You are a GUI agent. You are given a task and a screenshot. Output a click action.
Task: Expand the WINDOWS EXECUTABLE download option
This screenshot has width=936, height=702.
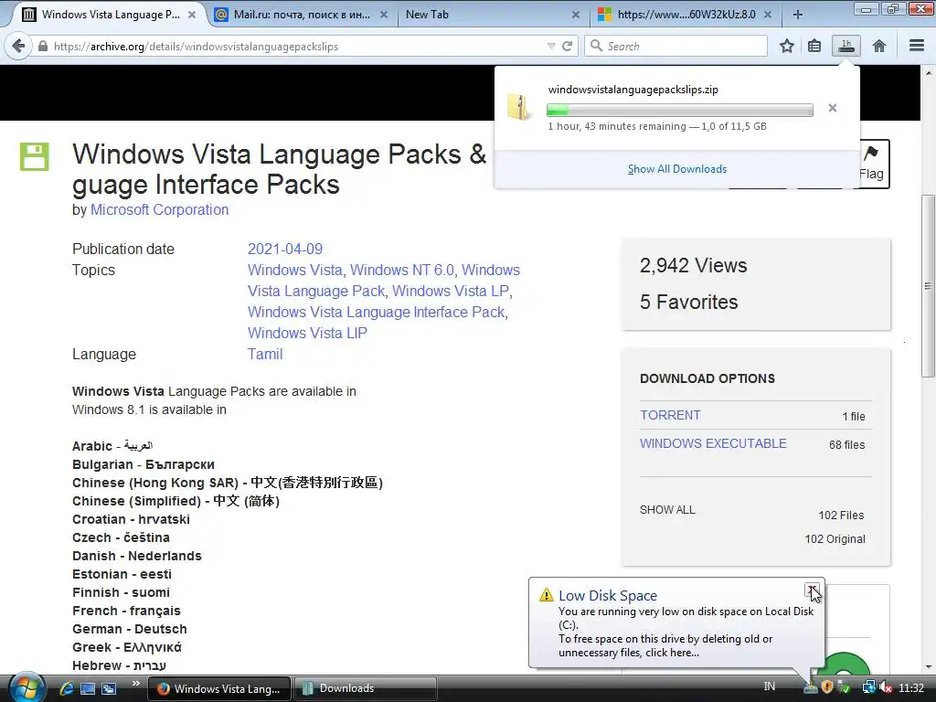pos(713,443)
